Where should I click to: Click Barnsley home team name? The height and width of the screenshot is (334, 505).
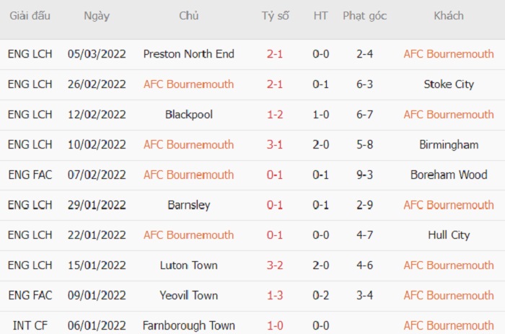(189, 205)
